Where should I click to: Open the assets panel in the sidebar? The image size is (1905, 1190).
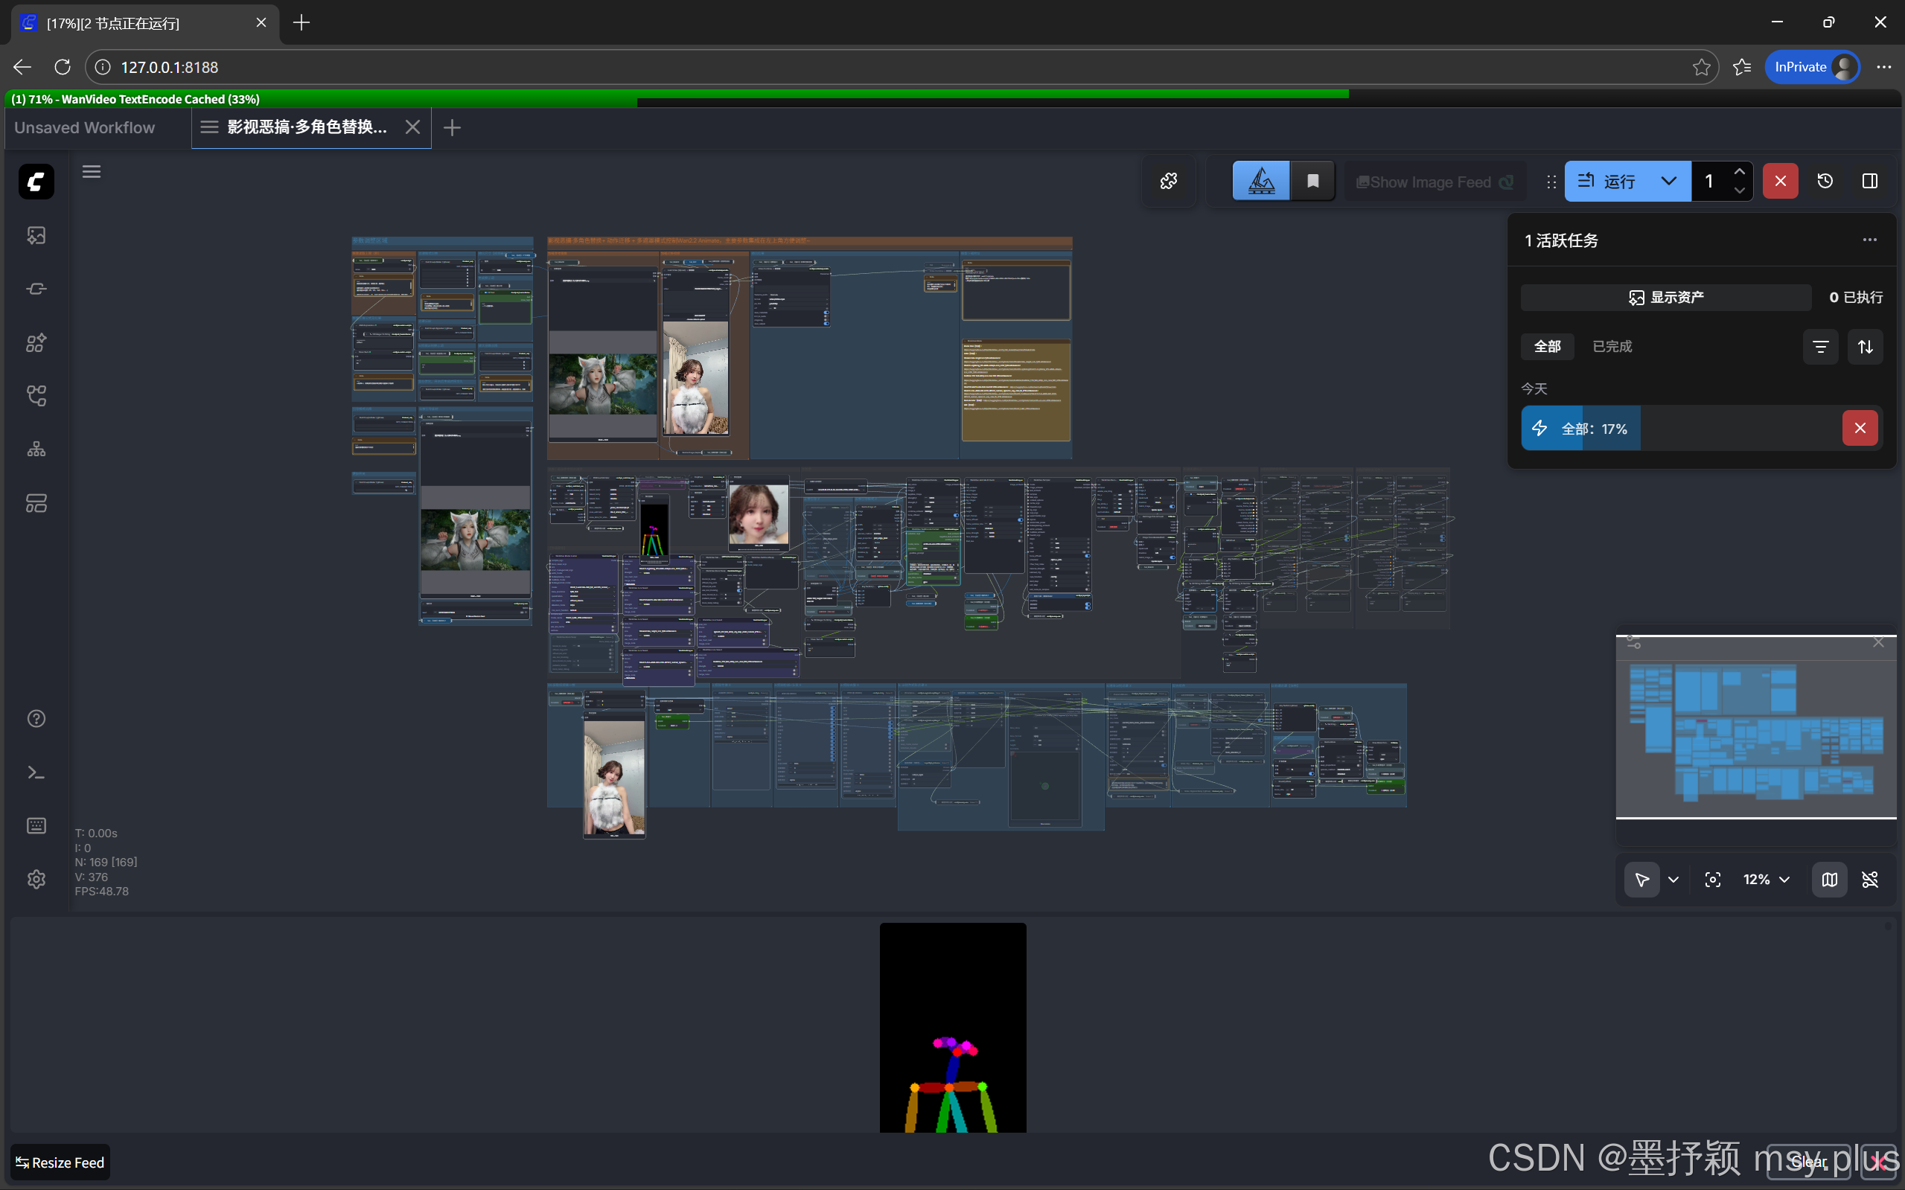36,235
